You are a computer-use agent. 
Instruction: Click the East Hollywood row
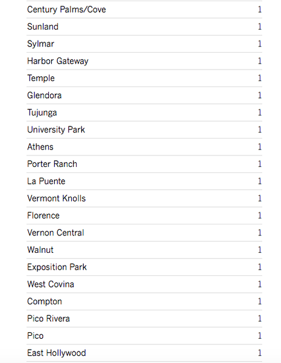144,353
